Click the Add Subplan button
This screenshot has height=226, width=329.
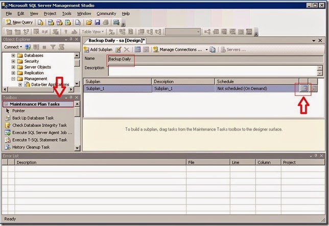[x=98, y=49]
